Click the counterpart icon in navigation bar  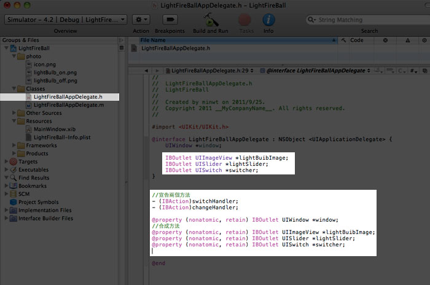[425, 71]
